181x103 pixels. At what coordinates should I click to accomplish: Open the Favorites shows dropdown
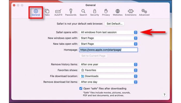(x=108, y=70)
